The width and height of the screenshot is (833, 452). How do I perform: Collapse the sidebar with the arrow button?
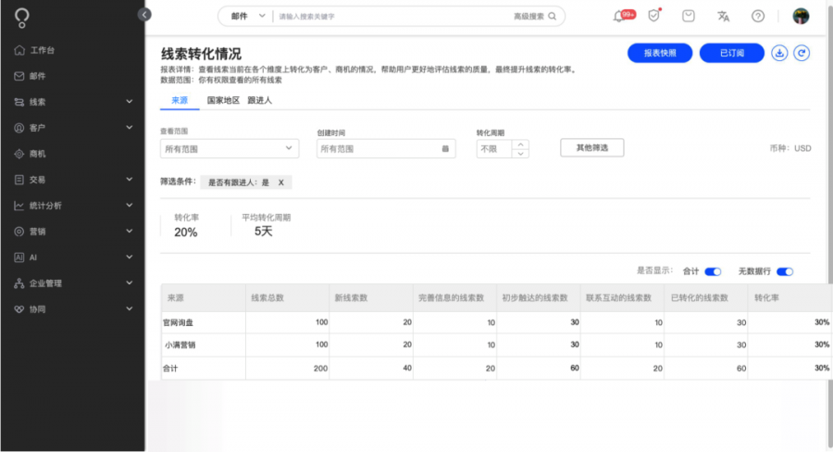pos(144,15)
